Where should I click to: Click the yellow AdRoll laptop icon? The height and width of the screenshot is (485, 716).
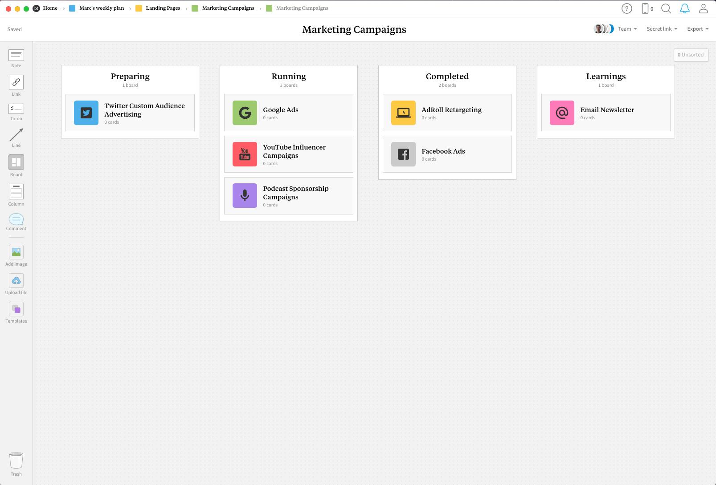coord(403,113)
